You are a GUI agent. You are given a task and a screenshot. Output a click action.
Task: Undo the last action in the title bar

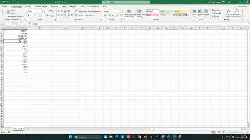7,2
